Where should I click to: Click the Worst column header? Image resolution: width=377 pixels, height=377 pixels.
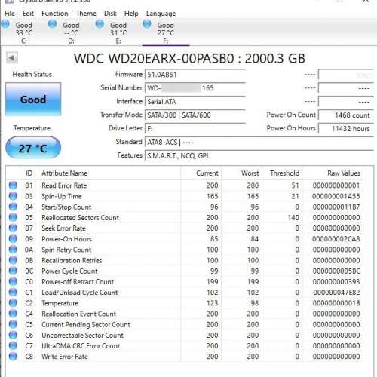(241, 173)
